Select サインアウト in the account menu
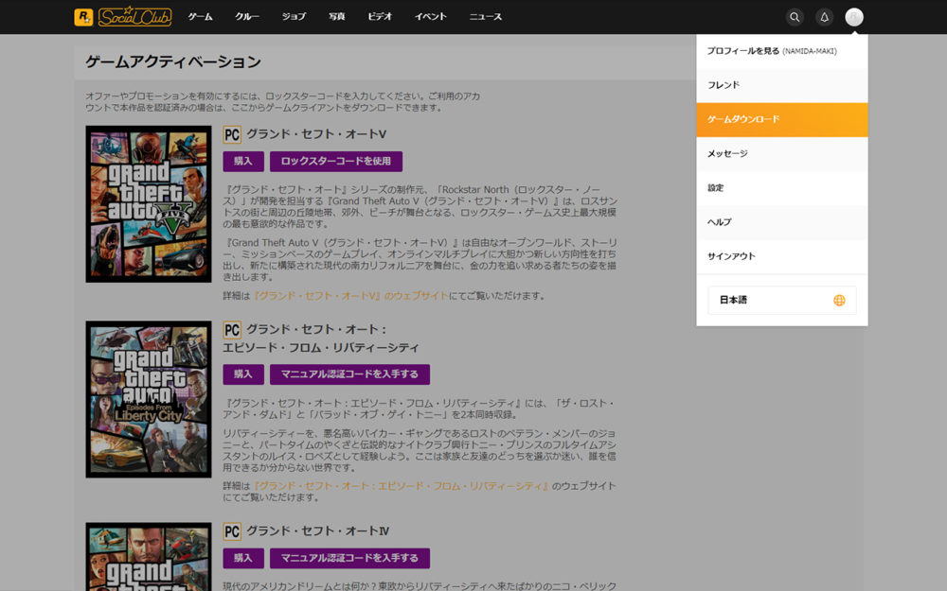947x591 pixels. pos(782,256)
